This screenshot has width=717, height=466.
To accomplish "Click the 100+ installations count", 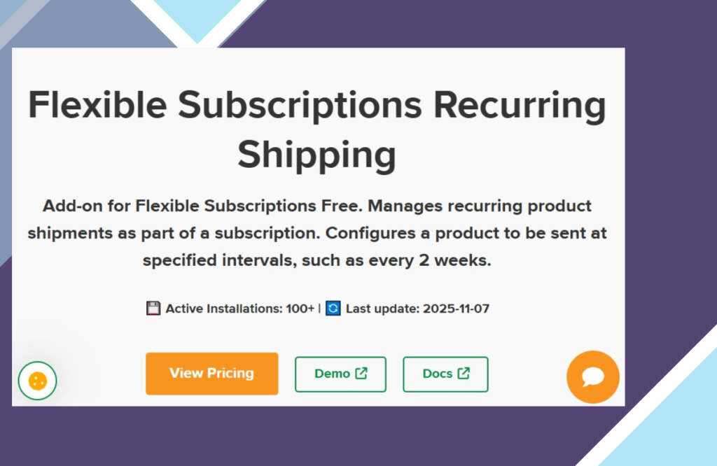I will point(300,309).
